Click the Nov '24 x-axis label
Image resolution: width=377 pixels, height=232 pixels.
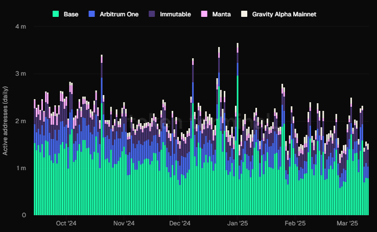click(x=123, y=223)
